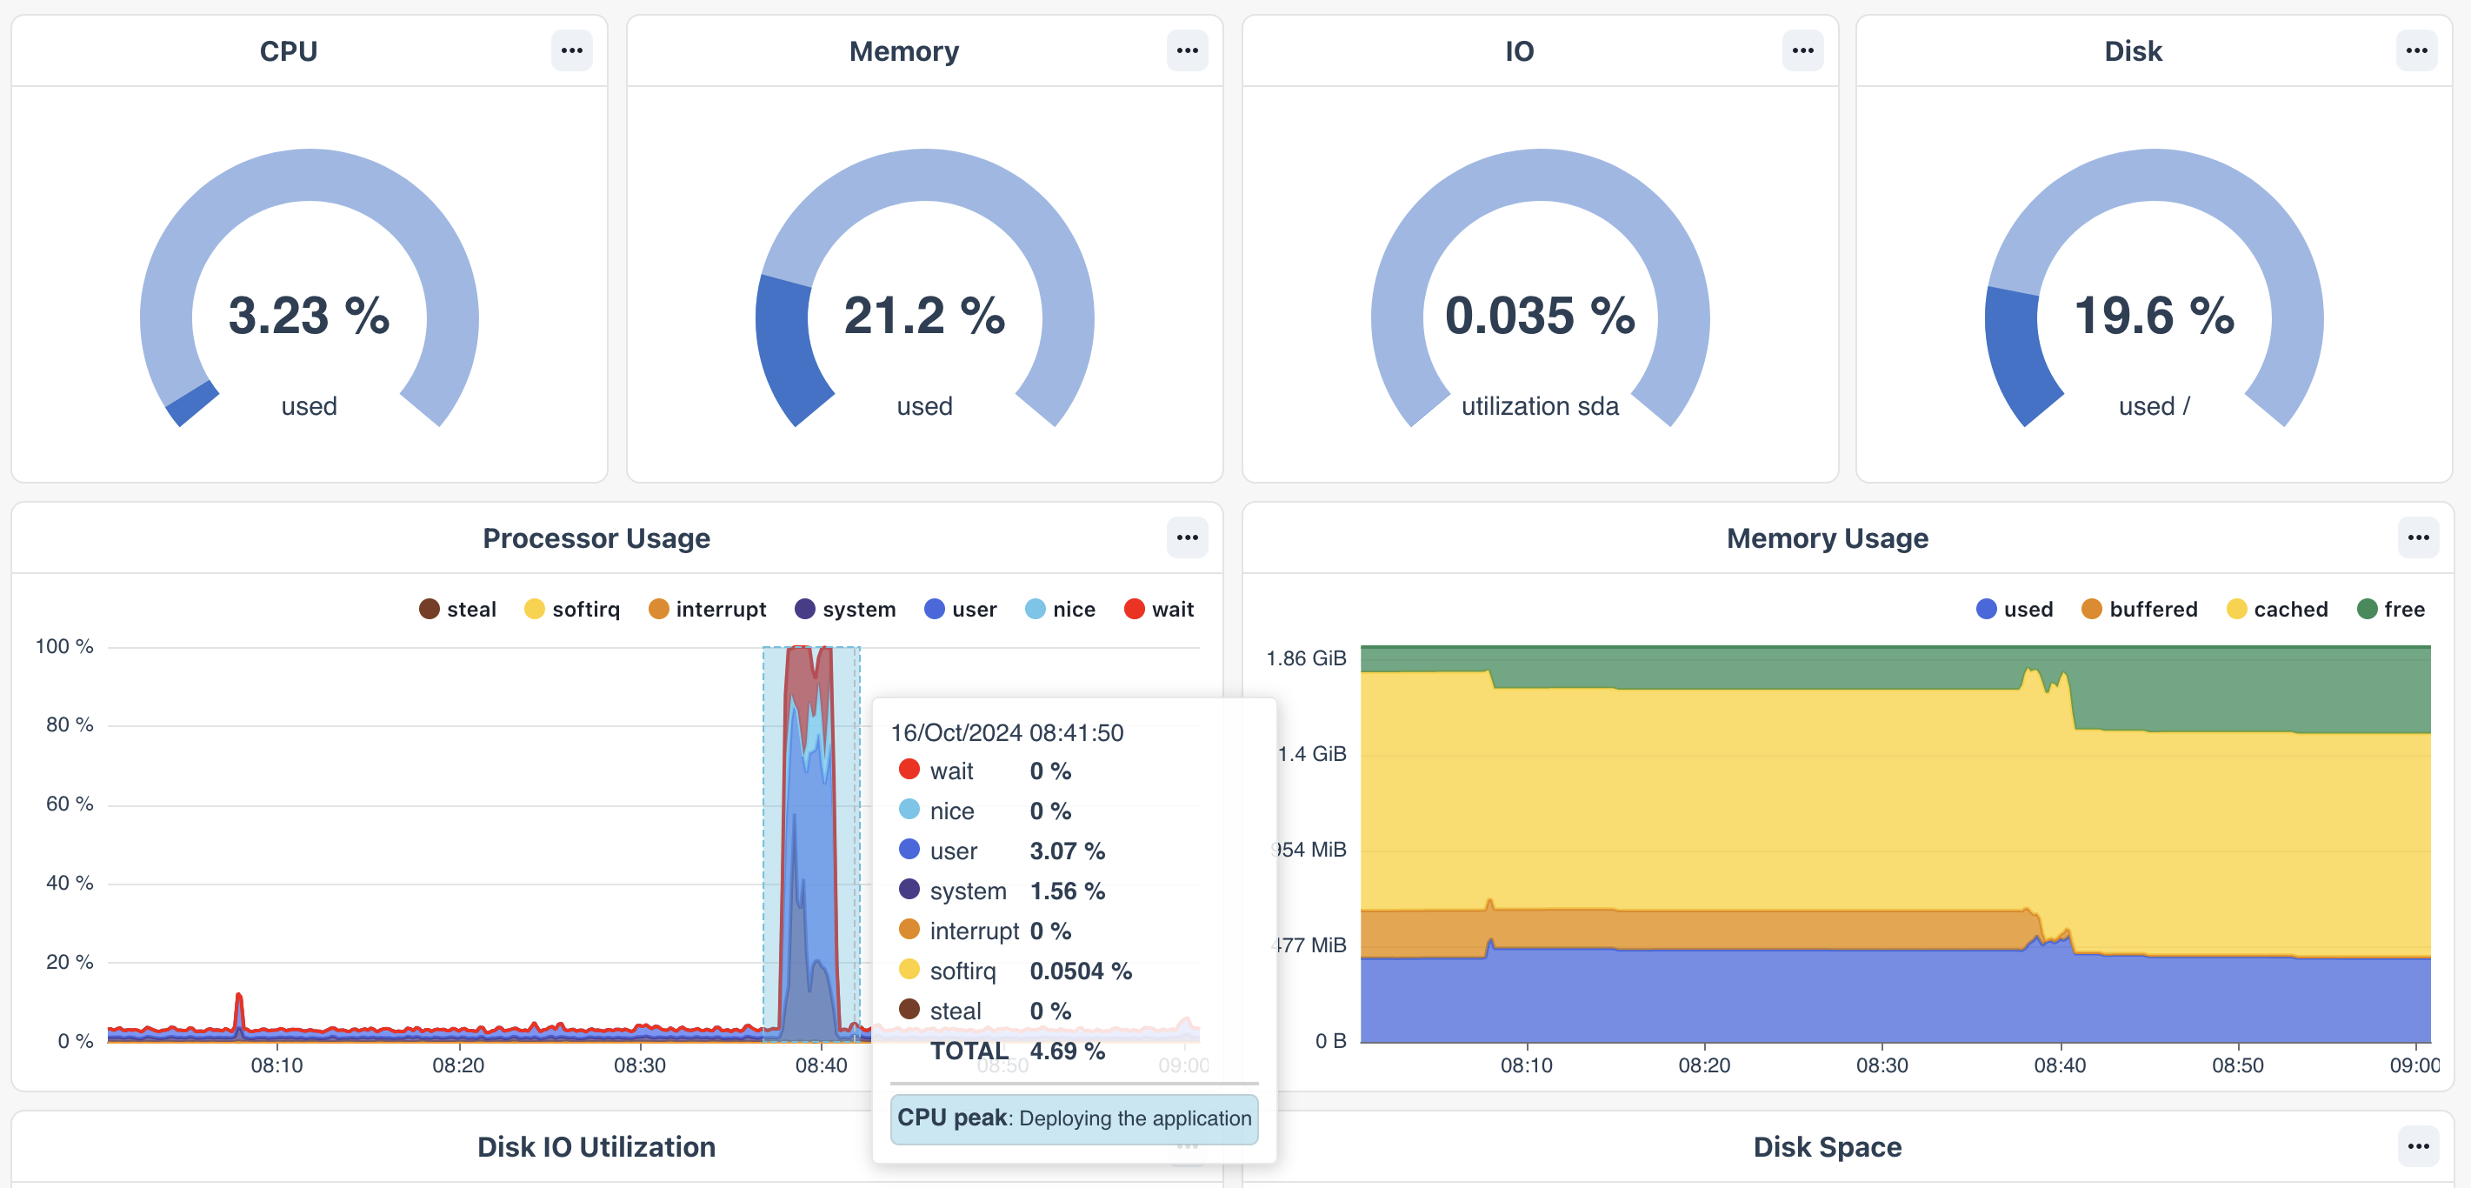Click the tooltip timestamp 16/Oct/2024 08:41:50
This screenshot has height=1188, width=2471.
[1006, 732]
